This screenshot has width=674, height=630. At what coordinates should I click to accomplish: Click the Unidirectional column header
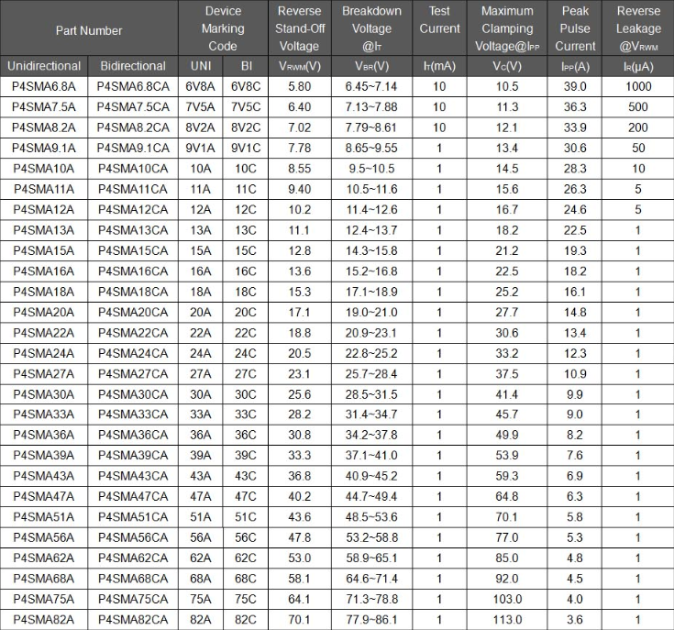pyautogui.click(x=44, y=66)
